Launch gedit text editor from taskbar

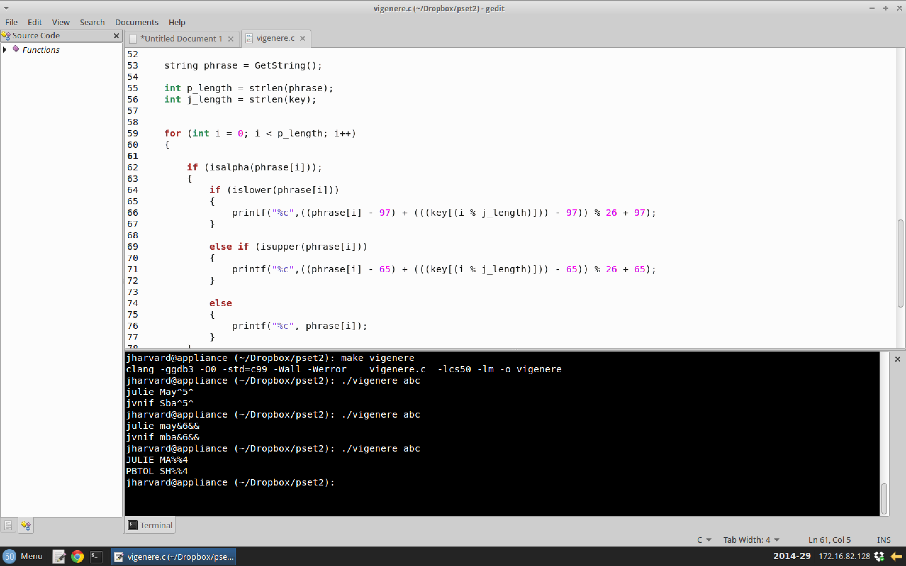coord(59,557)
